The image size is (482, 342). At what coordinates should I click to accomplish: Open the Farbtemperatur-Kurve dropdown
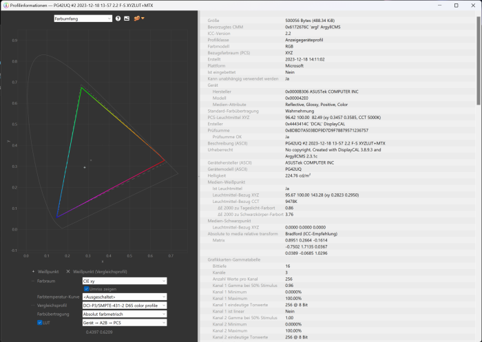(x=125, y=297)
